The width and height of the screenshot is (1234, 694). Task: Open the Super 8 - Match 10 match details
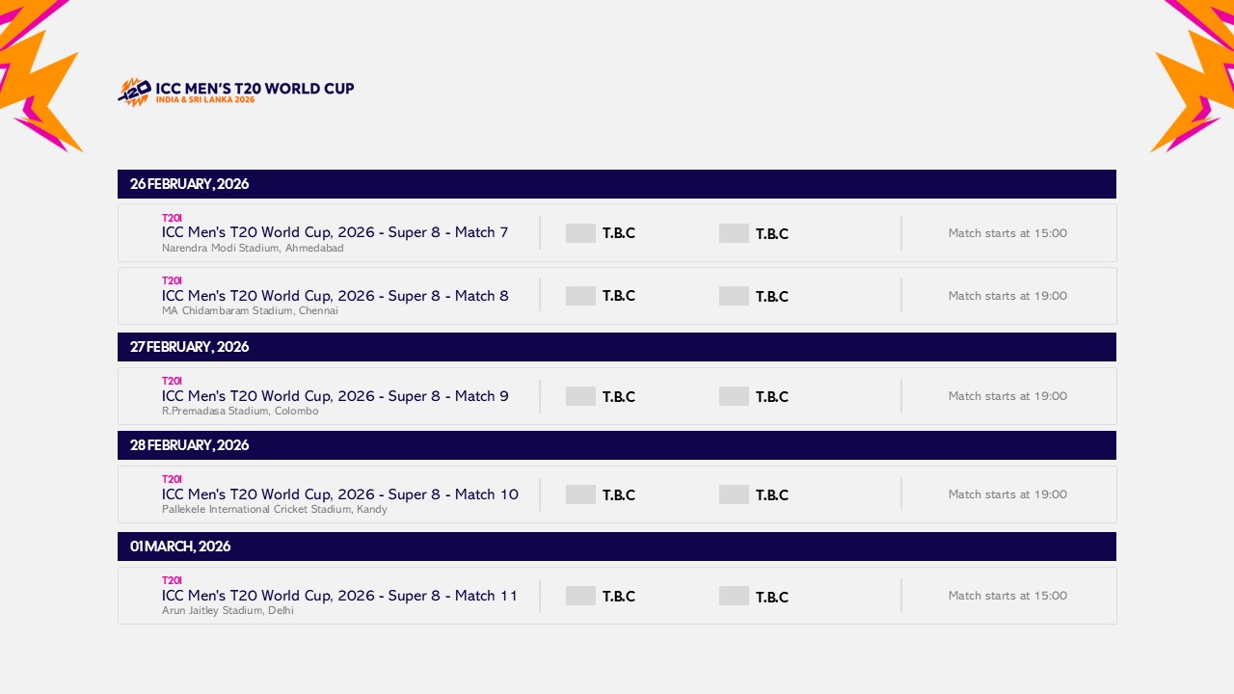339,494
